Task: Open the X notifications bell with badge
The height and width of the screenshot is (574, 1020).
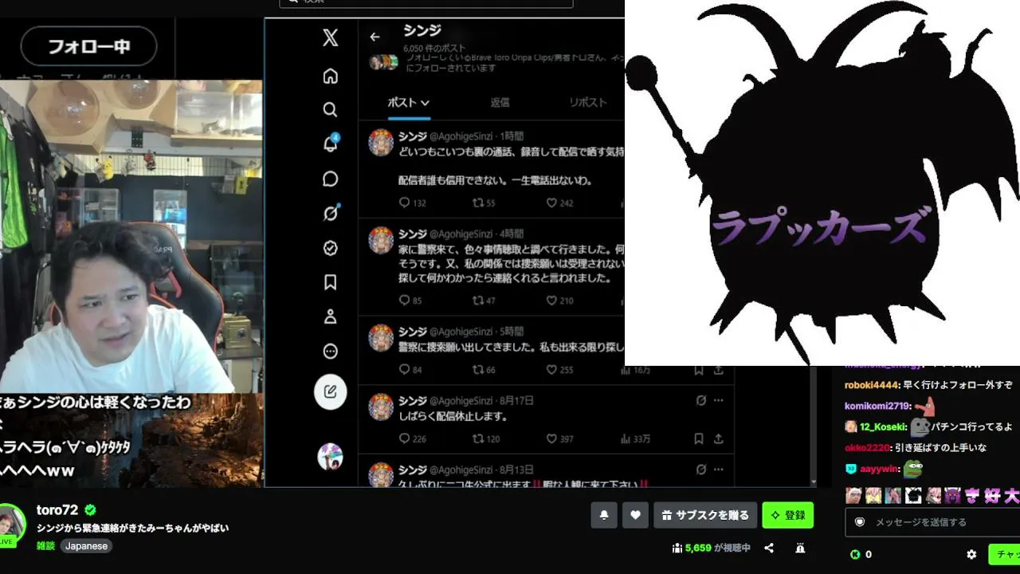Action: point(330,143)
